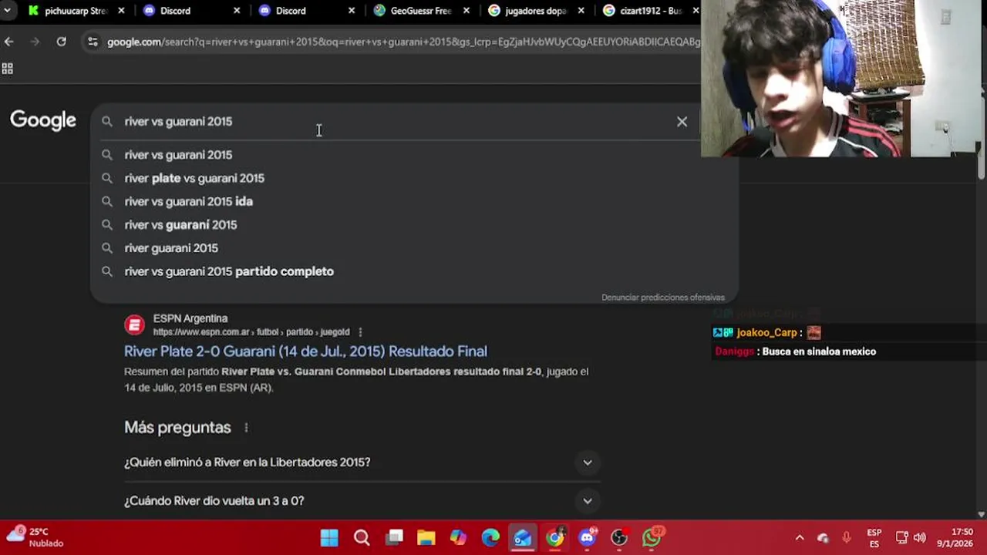
Task: Open File Explorer from the taskbar
Action: [426, 537]
